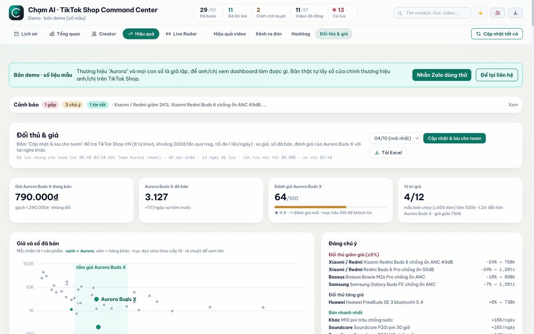
Task: Click the Cập nhật tất cả button
Action: [497, 34]
